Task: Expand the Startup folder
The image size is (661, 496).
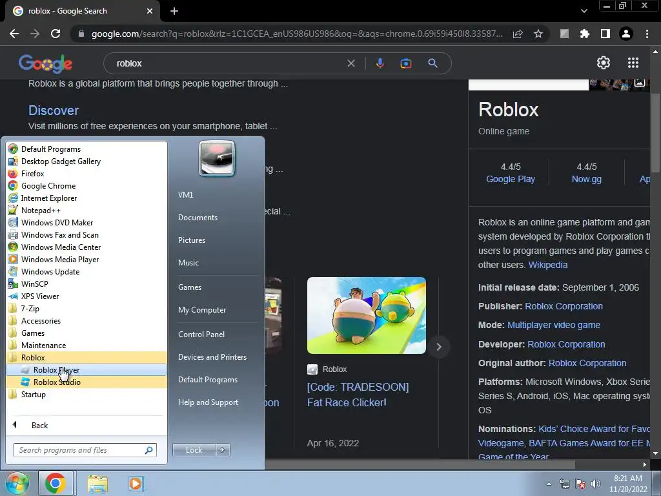Action: coord(86,395)
